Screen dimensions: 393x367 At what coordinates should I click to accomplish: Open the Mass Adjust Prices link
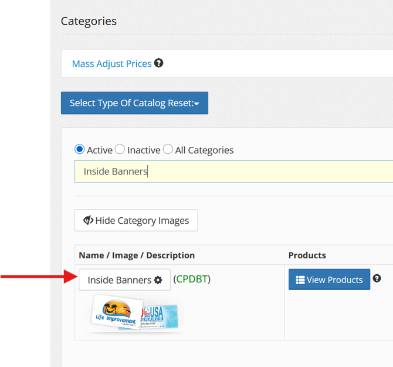(111, 63)
